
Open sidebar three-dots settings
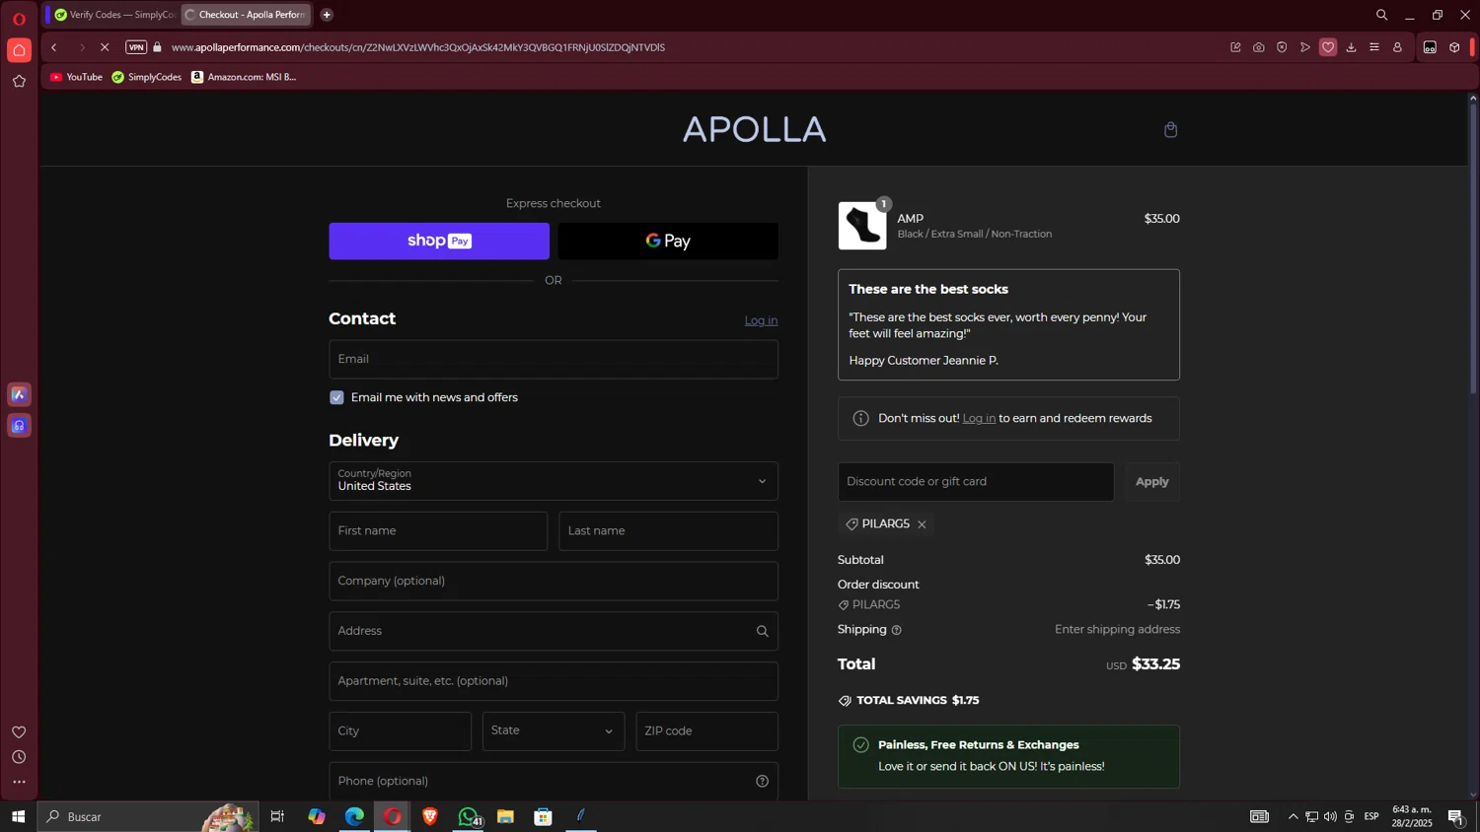pos(19,783)
